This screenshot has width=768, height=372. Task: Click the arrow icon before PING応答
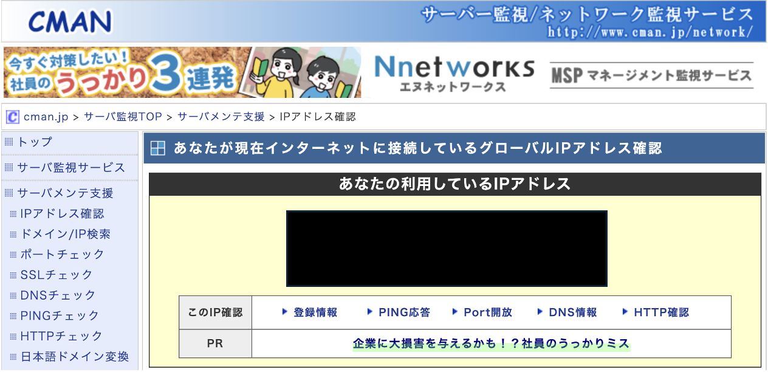[369, 312]
